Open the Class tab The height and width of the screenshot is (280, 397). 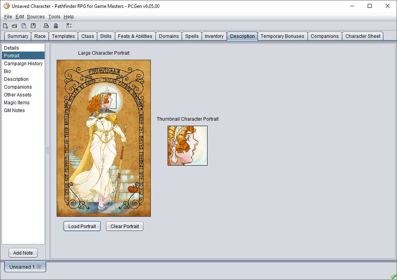(x=88, y=36)
